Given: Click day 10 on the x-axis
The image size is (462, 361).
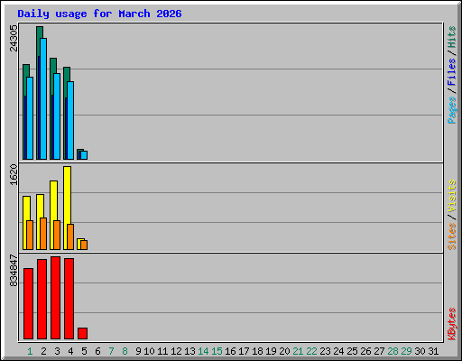Looking at the screenshot, I should click(x=149, y=351).
